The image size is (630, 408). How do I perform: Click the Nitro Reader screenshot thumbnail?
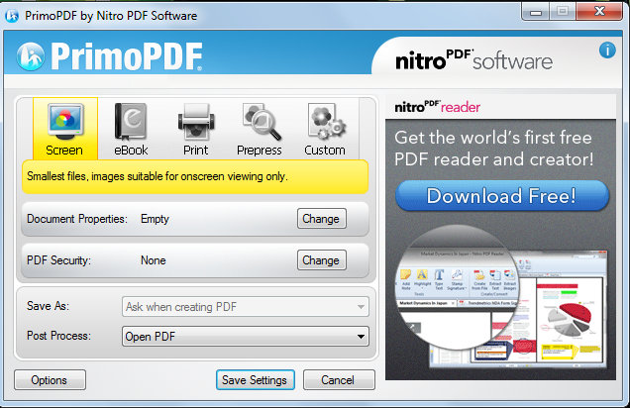pyautogui.click(x=501, y=297)
